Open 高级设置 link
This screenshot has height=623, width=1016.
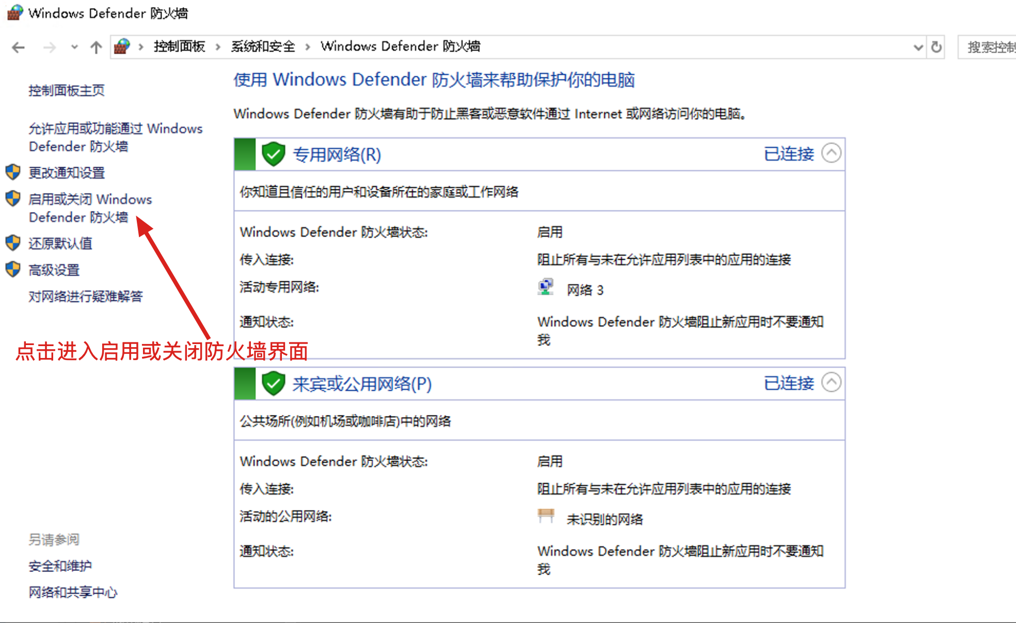pyautogui.click(x=54, y=270)
